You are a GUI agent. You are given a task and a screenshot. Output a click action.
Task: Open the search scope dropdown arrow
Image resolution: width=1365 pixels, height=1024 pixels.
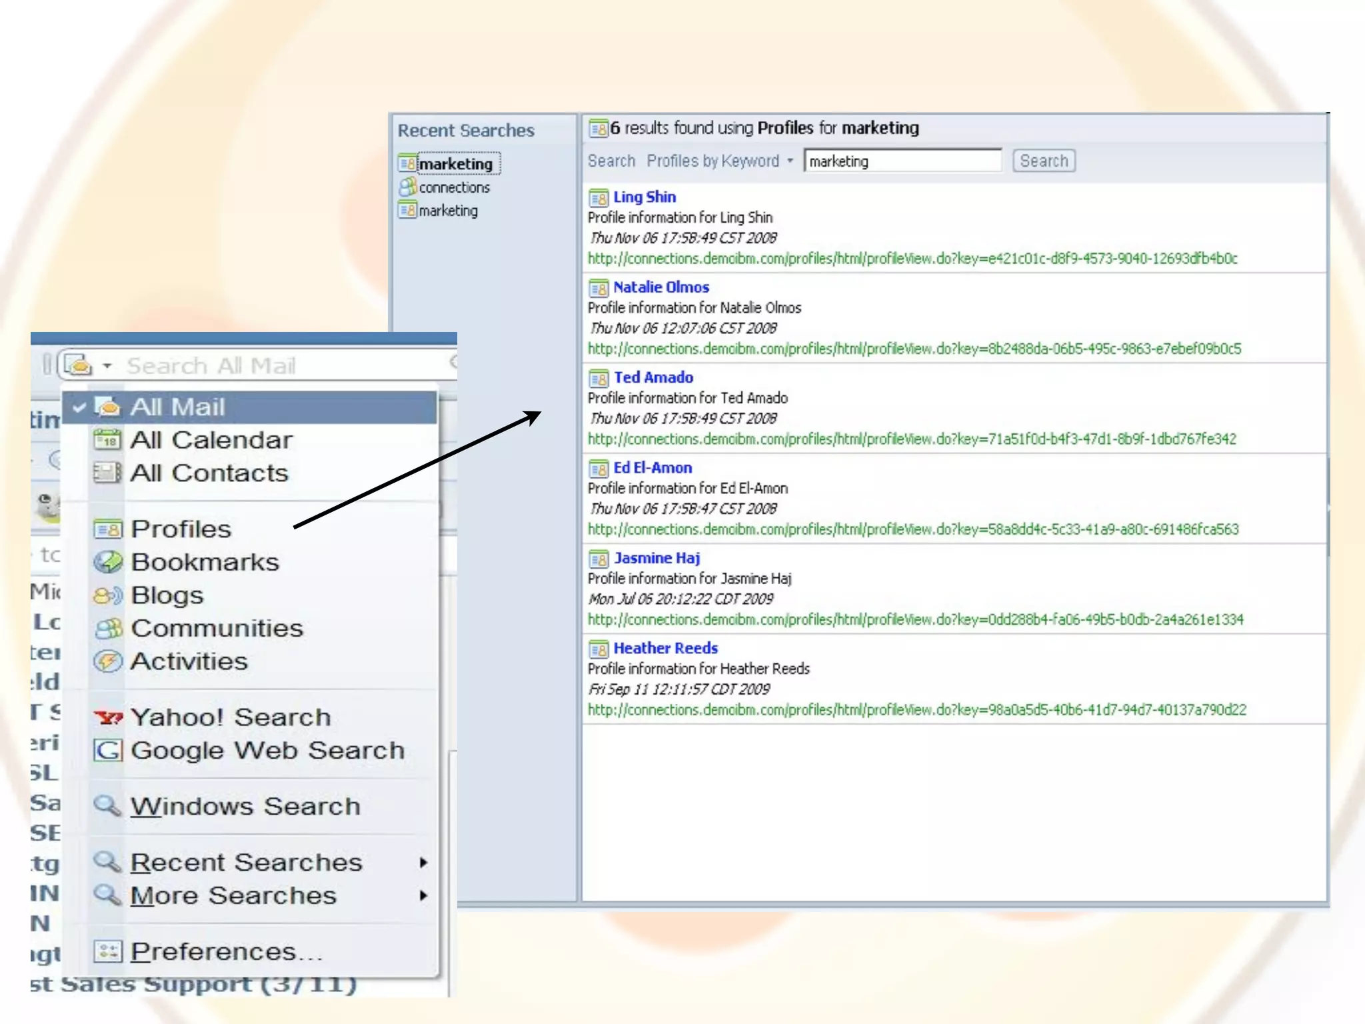click(107, 366)
